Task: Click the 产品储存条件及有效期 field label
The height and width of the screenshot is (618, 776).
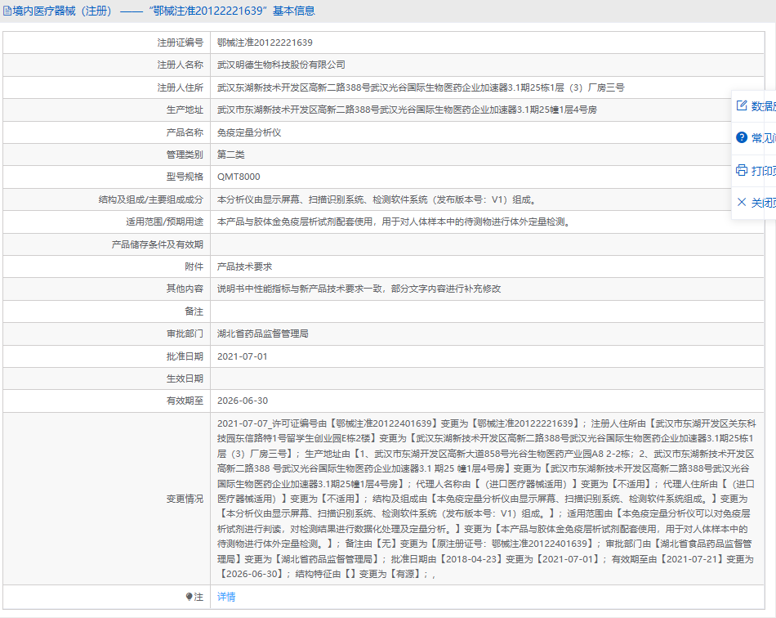Action: tap(158, 244)
